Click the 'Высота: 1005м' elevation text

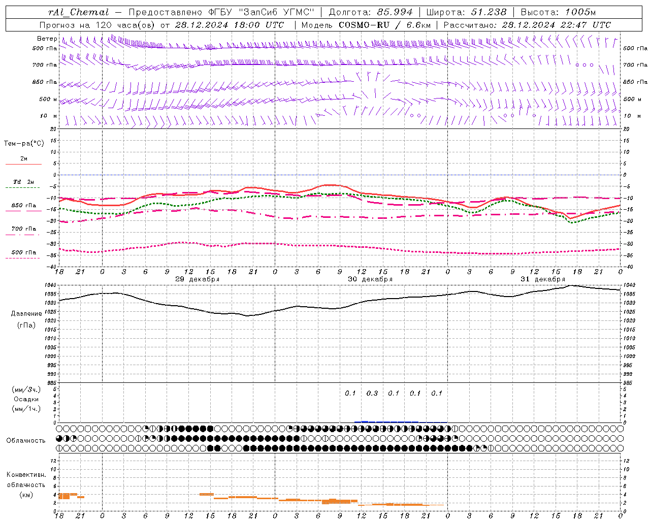[558, 12]
